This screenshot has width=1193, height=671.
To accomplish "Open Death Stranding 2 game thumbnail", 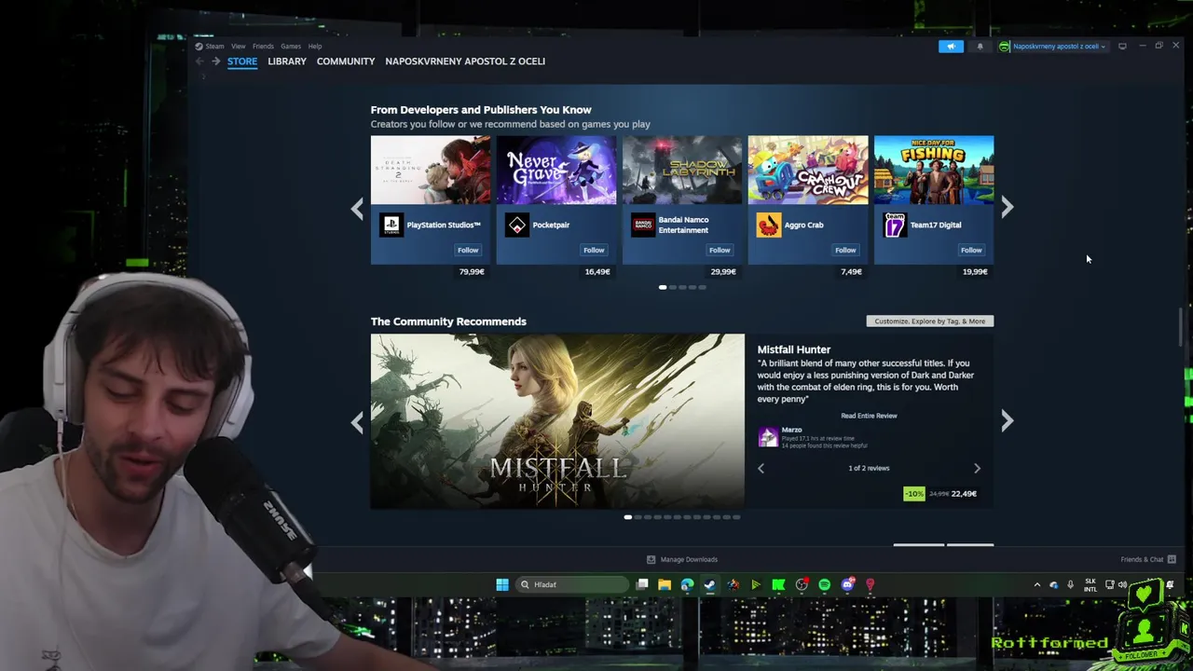I will 431,171.
